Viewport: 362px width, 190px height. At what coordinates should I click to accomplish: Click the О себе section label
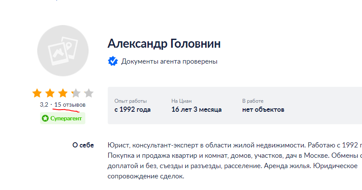pyautogui.click(x=83, y=145)
